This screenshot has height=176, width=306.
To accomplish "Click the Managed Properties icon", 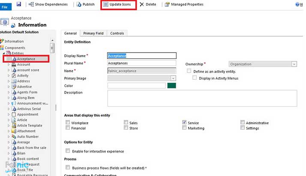I will coord(167,4).
